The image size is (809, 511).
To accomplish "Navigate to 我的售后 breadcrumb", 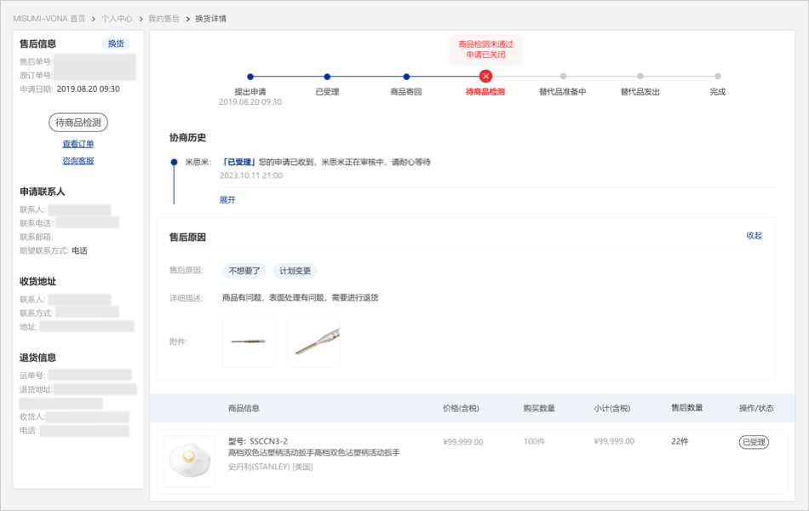I will pos(164,18).
